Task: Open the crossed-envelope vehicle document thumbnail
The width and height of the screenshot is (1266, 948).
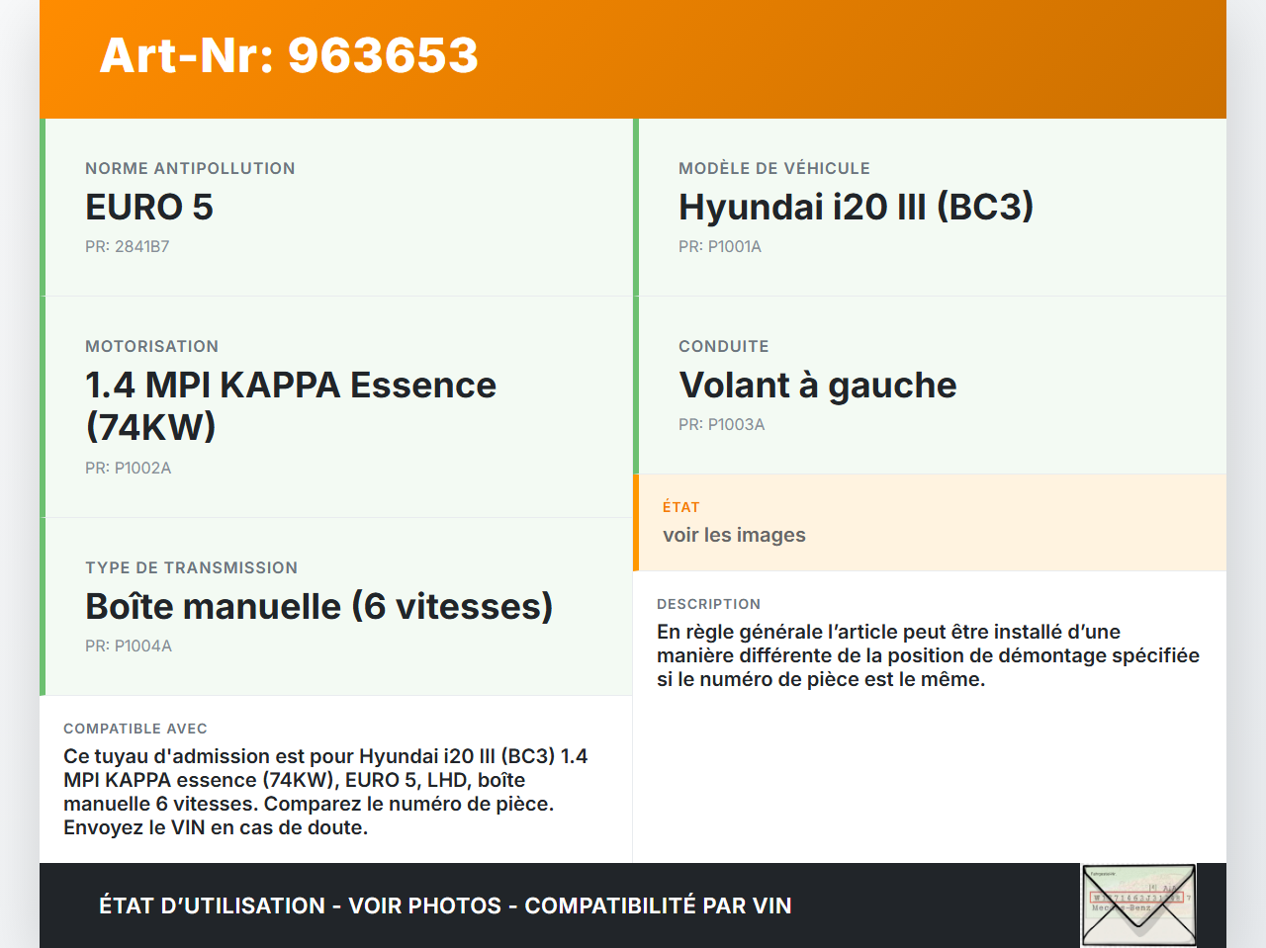Action: click(x=1137, y=905)
